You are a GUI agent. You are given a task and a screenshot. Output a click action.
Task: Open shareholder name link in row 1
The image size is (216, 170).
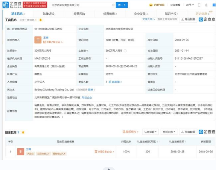pos(29,149)
